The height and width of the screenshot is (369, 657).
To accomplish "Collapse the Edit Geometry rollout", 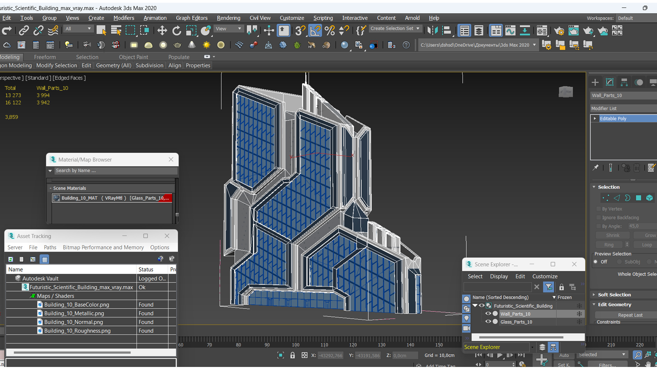I will pos(615,304).
